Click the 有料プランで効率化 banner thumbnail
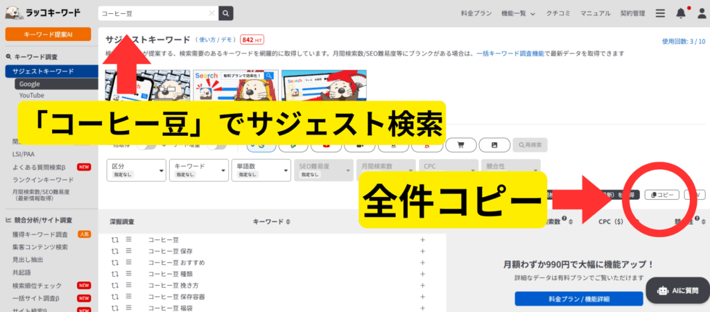This screenshot has height=312, width=710. 236,85
